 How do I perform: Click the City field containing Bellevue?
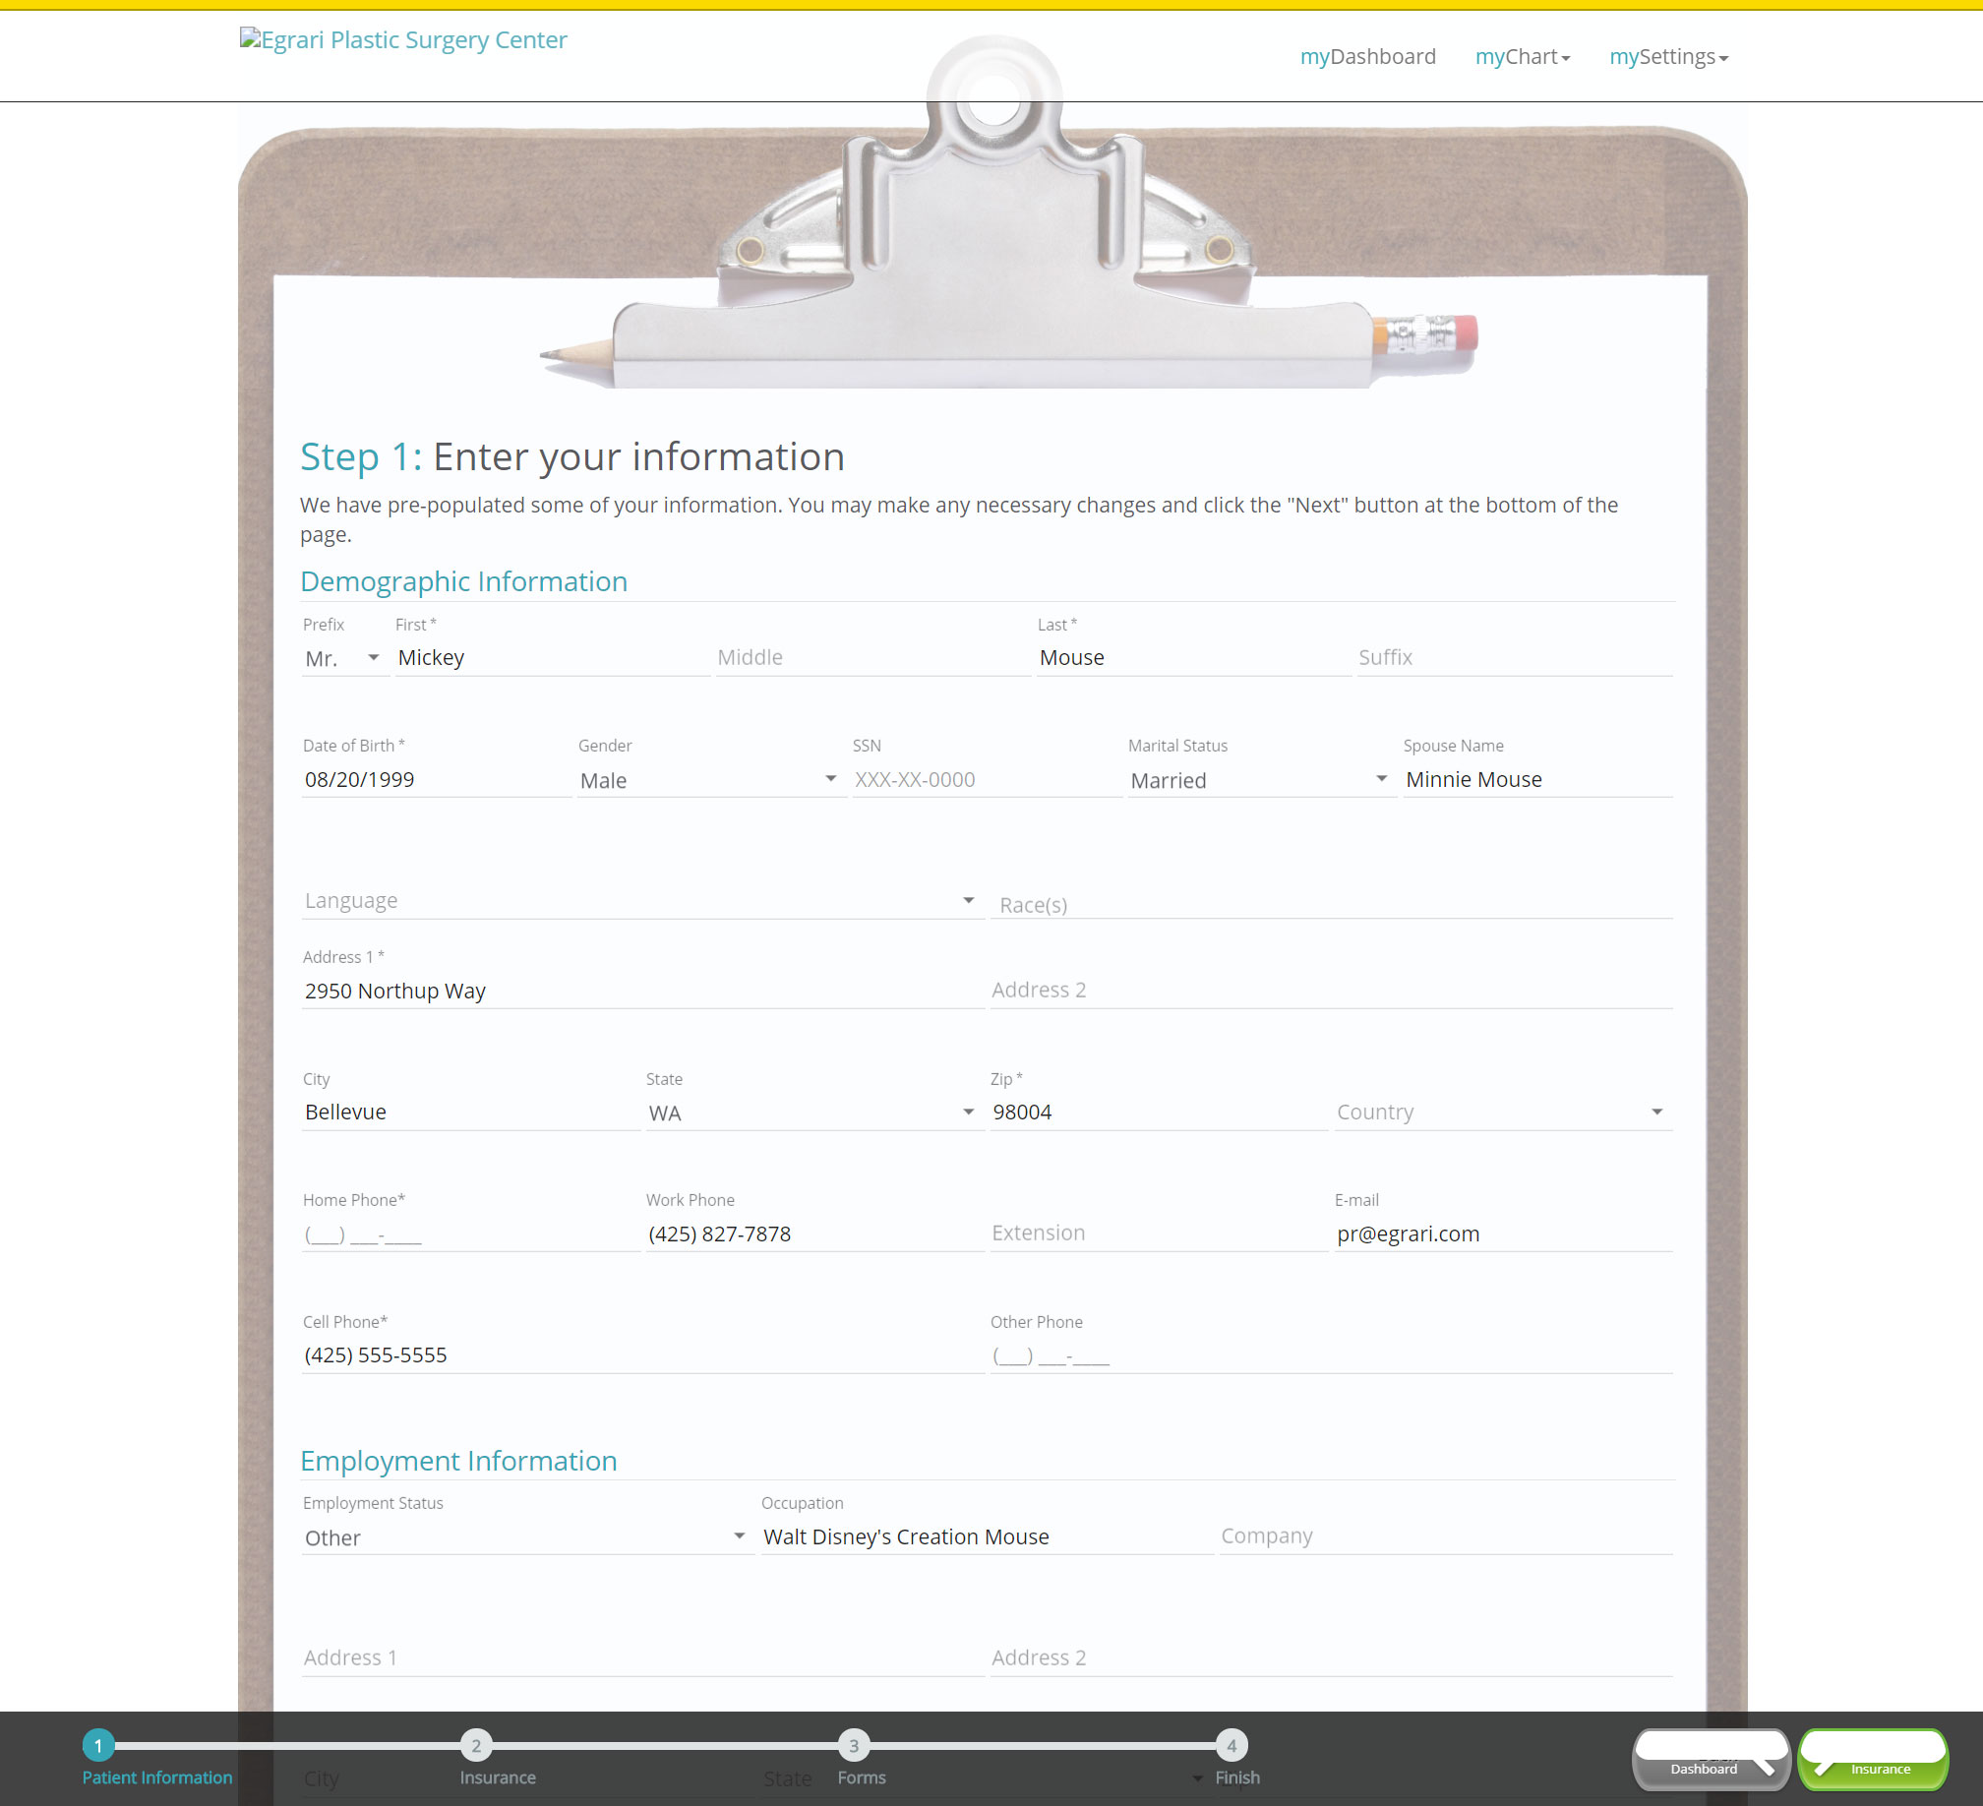[x=470, y=1113]
